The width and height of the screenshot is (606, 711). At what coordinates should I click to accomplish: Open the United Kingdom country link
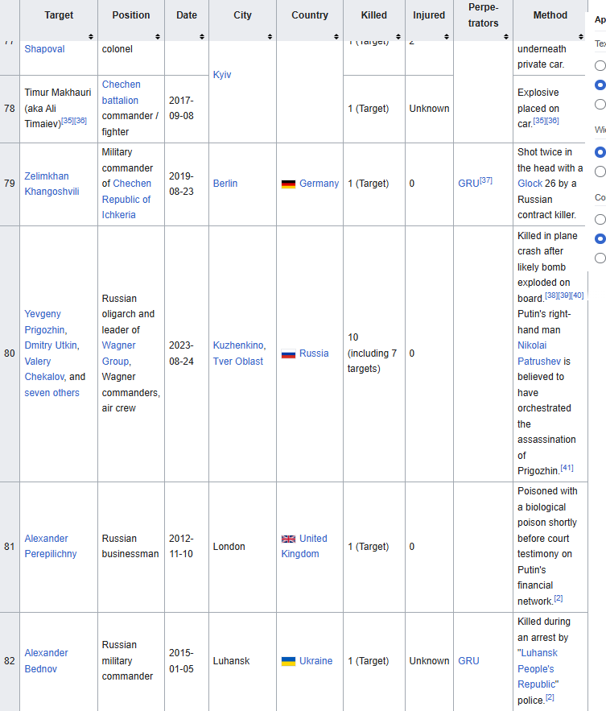coord(304,547)
